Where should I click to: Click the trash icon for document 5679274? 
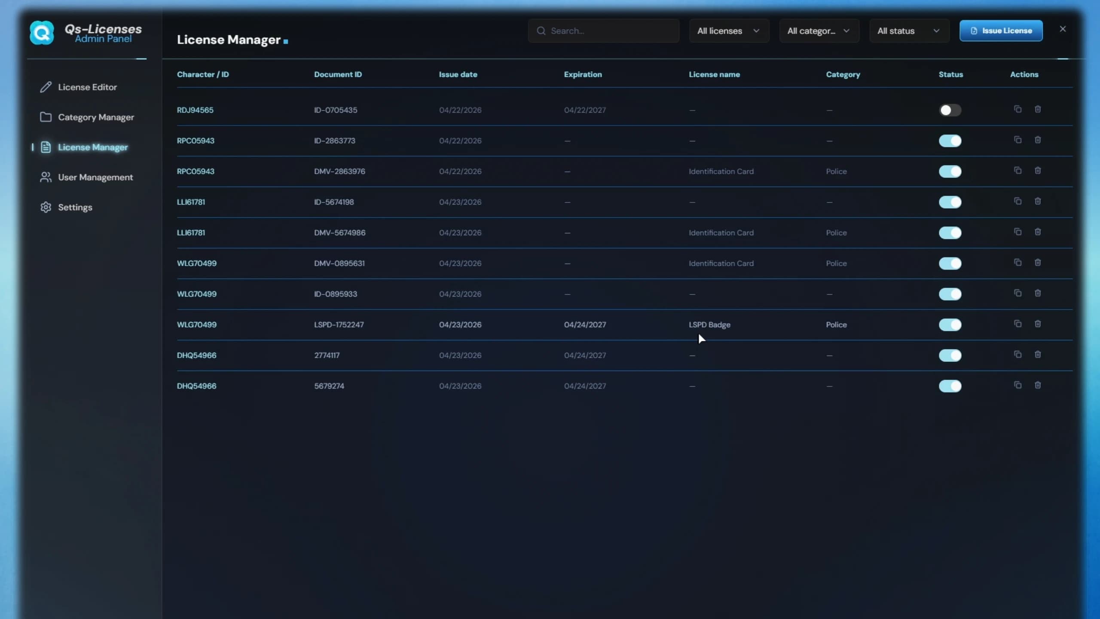1038,385
